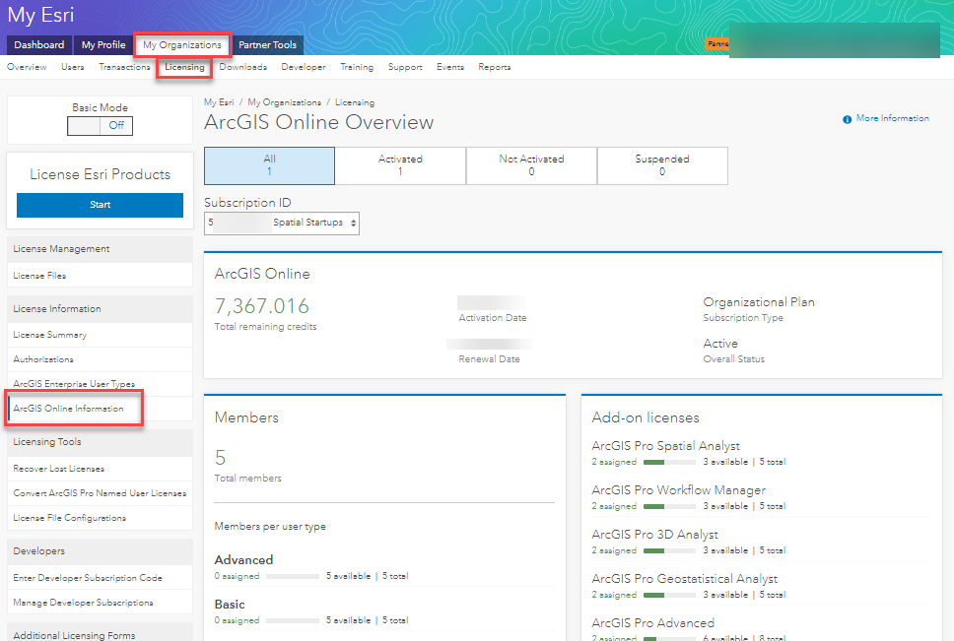Click the Active overall status text
Viewport: 954px width, 641px height.
pyautogui.click(x=720, y=344)
